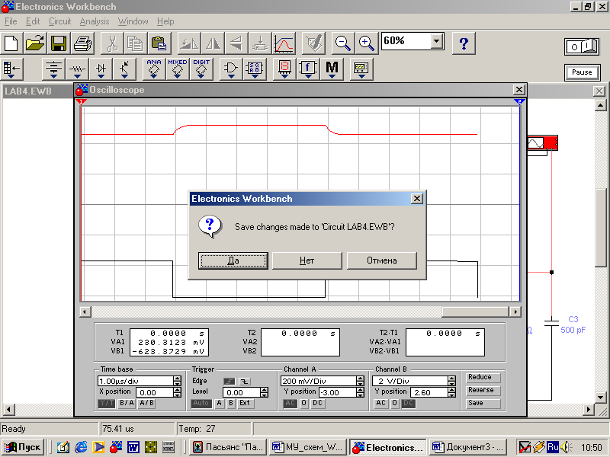Select Y/T time base mode
Image resolution: width=610 pixels, height=457 pixels.
point(106,404)
